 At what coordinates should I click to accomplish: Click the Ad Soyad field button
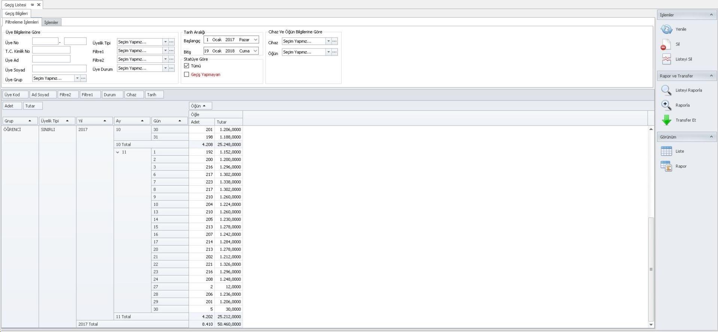pos(43,95)
